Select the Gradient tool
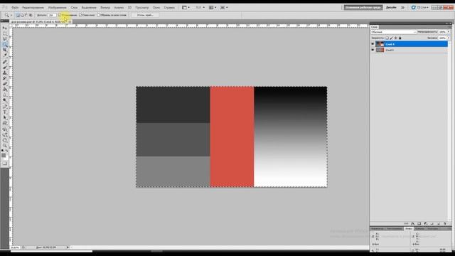Viewport: 455px width, 256px height. tap(5, 90)
